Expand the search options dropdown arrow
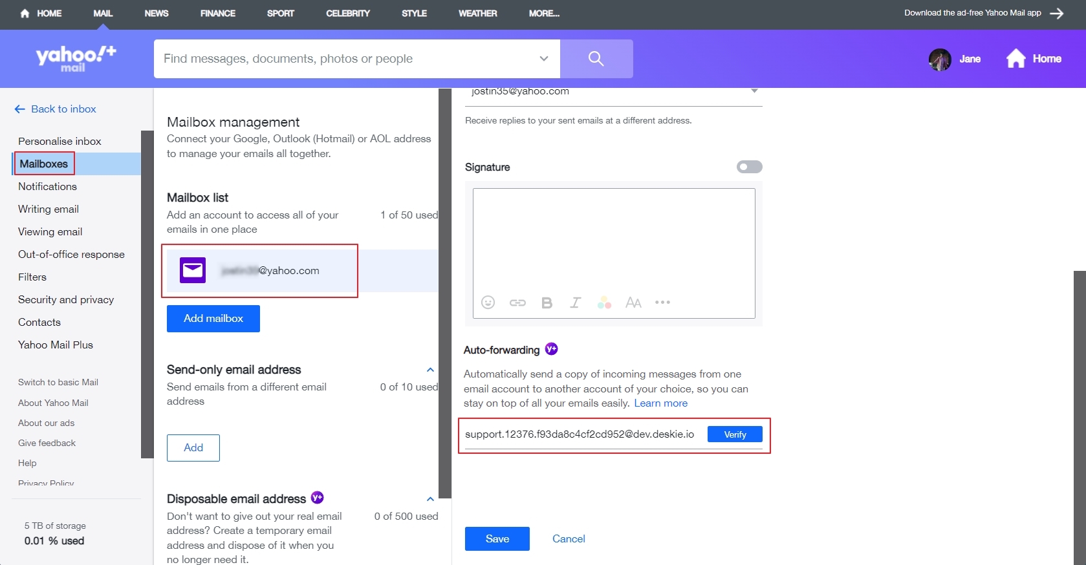This screenshot has width=1086, height=565. pos(544,59)
